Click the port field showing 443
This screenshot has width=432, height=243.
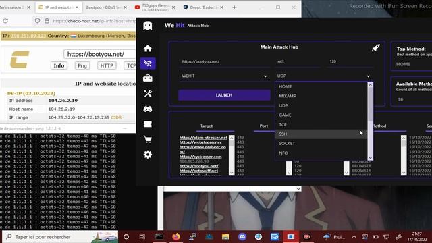(x=298, y=61)
